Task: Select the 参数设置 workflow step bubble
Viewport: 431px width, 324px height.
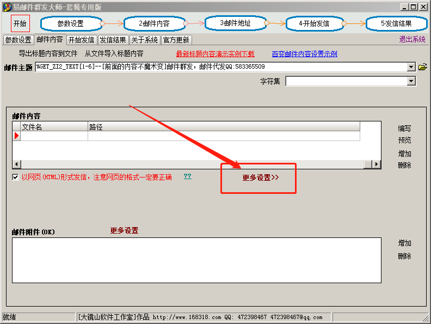Action: [x=71, y=23]
